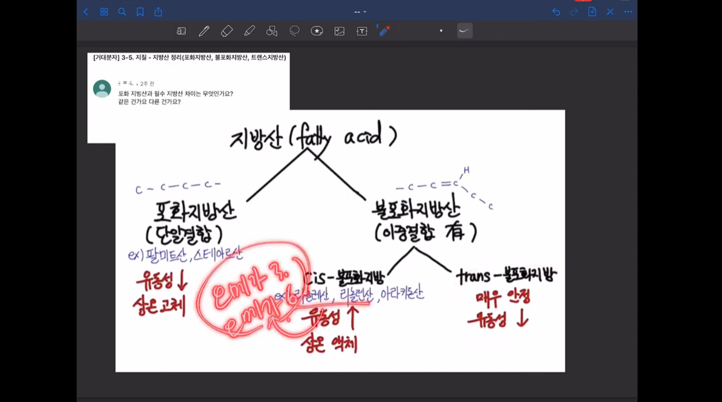Undo the last stroke
The width and height of the screenshot is (722, 402).
pos(555,11)
